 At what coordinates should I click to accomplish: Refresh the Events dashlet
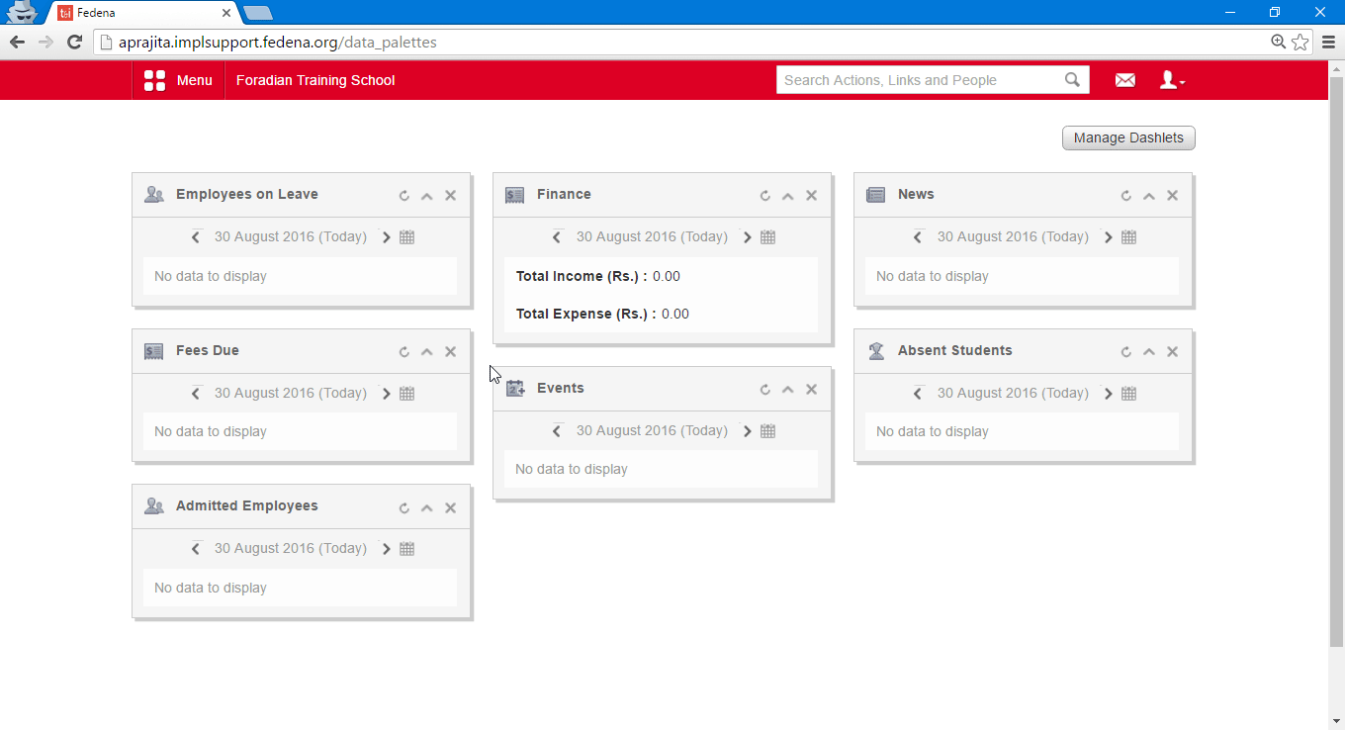(765, 390)
